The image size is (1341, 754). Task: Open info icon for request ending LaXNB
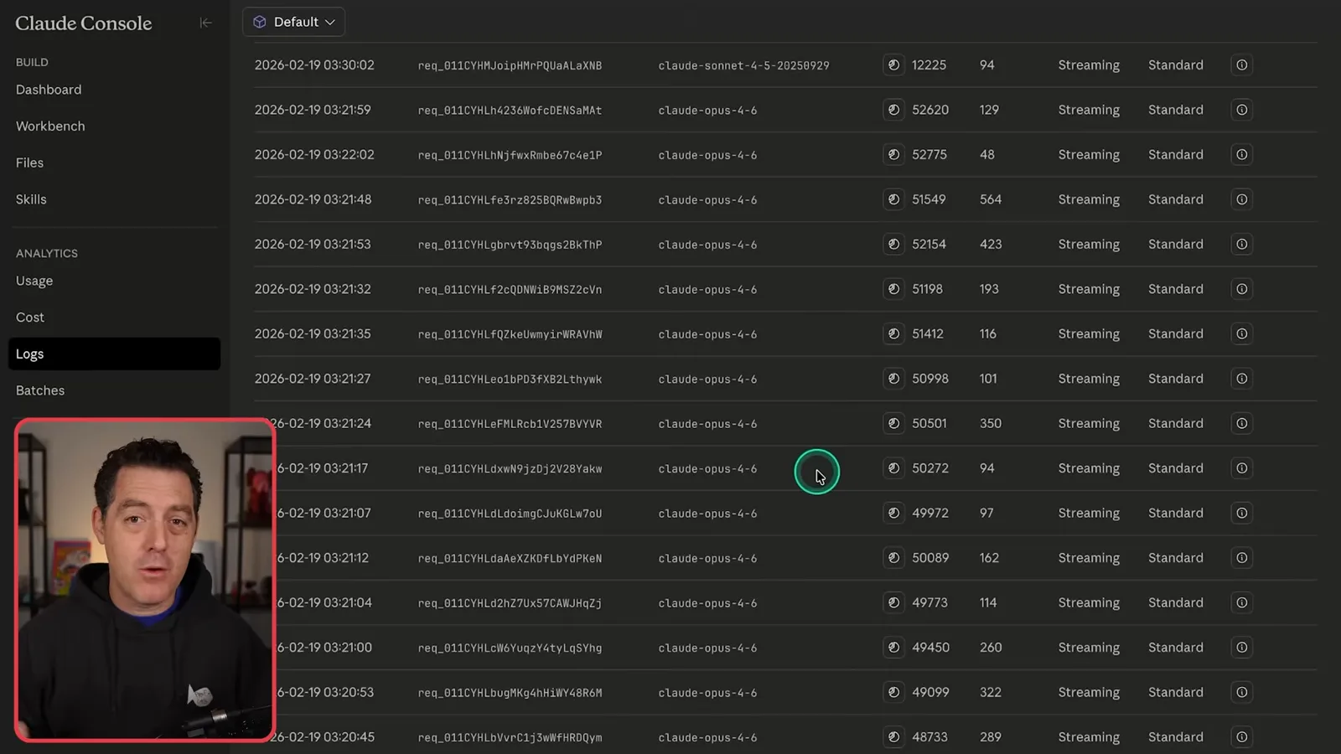click(1242, 65)
